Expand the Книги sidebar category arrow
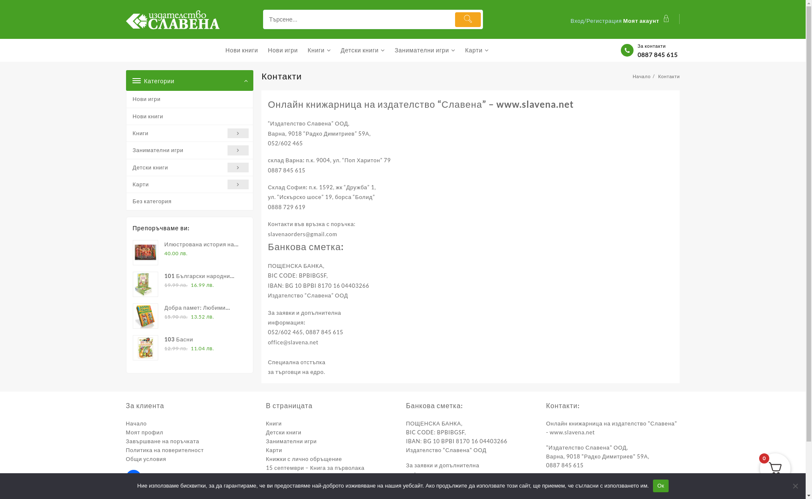812x499 pixels. 238,134
